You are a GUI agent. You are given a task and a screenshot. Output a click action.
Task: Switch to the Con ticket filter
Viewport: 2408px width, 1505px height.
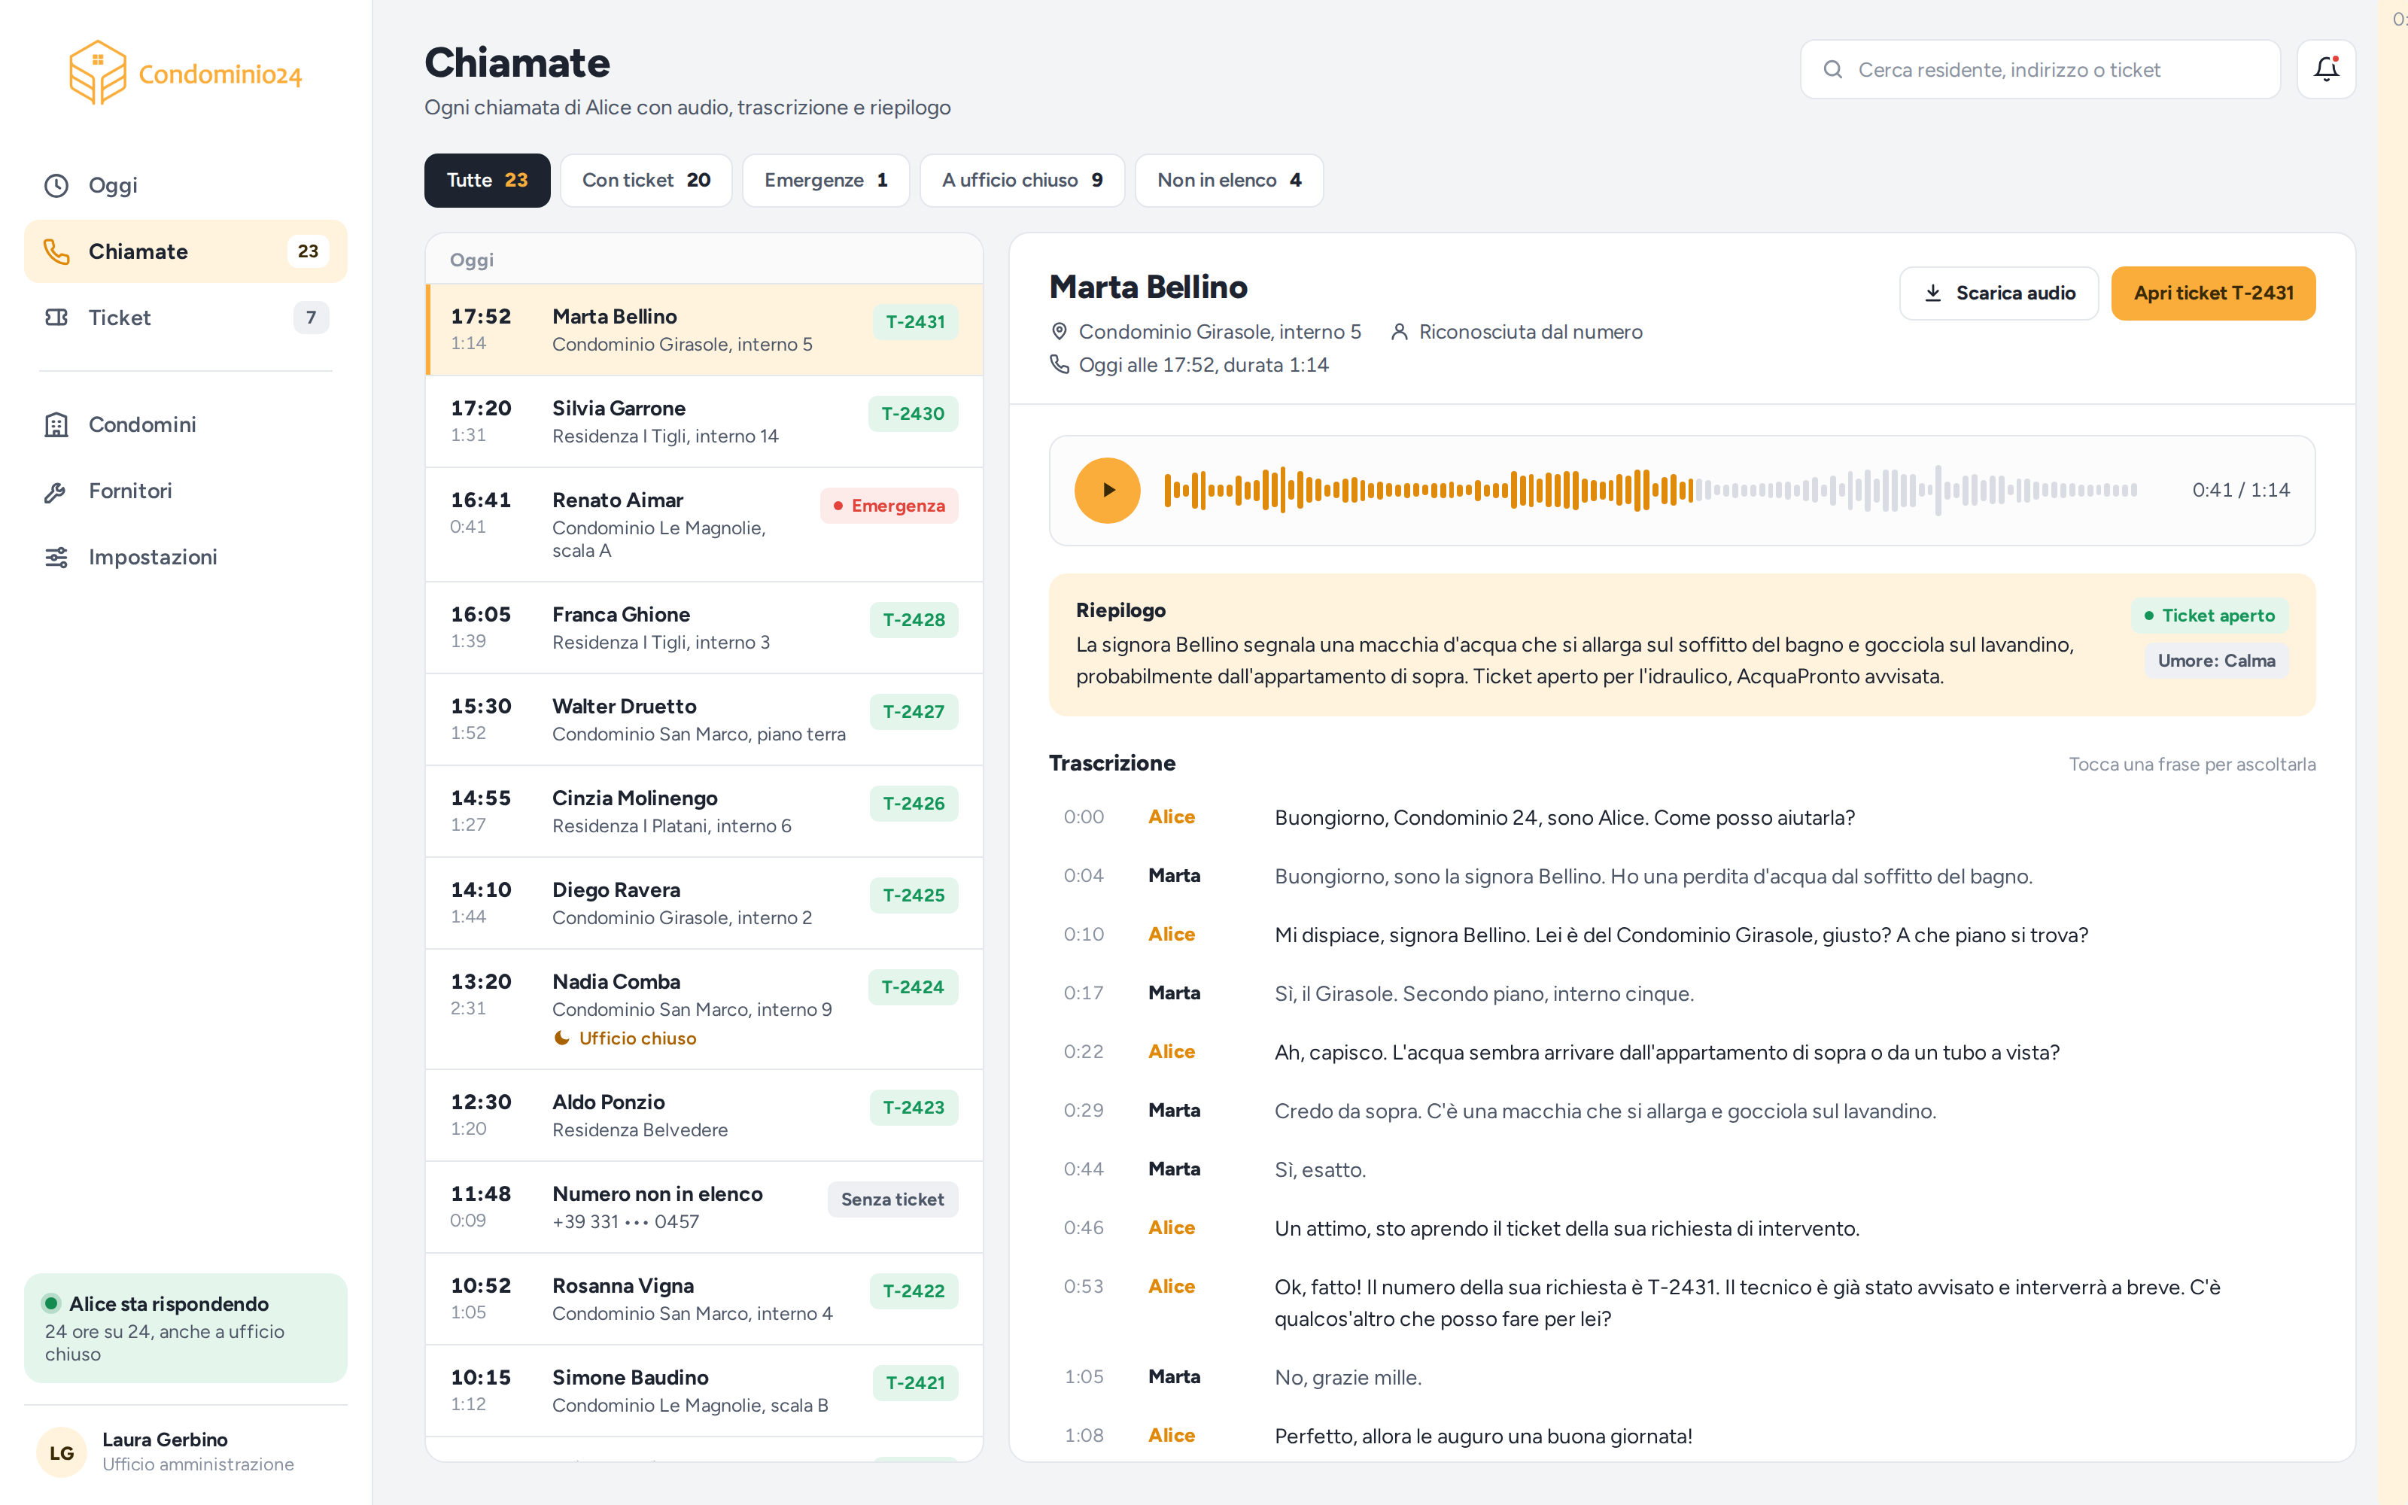click(x=646, y=180)
